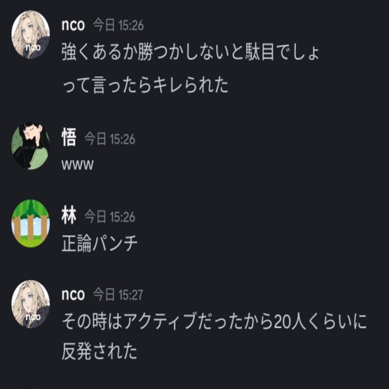Click 悟's avatar with the black cat
Image resolution: width=389 pixels, height=389 pixels.
pyautogui.click(x=30, y=146)
